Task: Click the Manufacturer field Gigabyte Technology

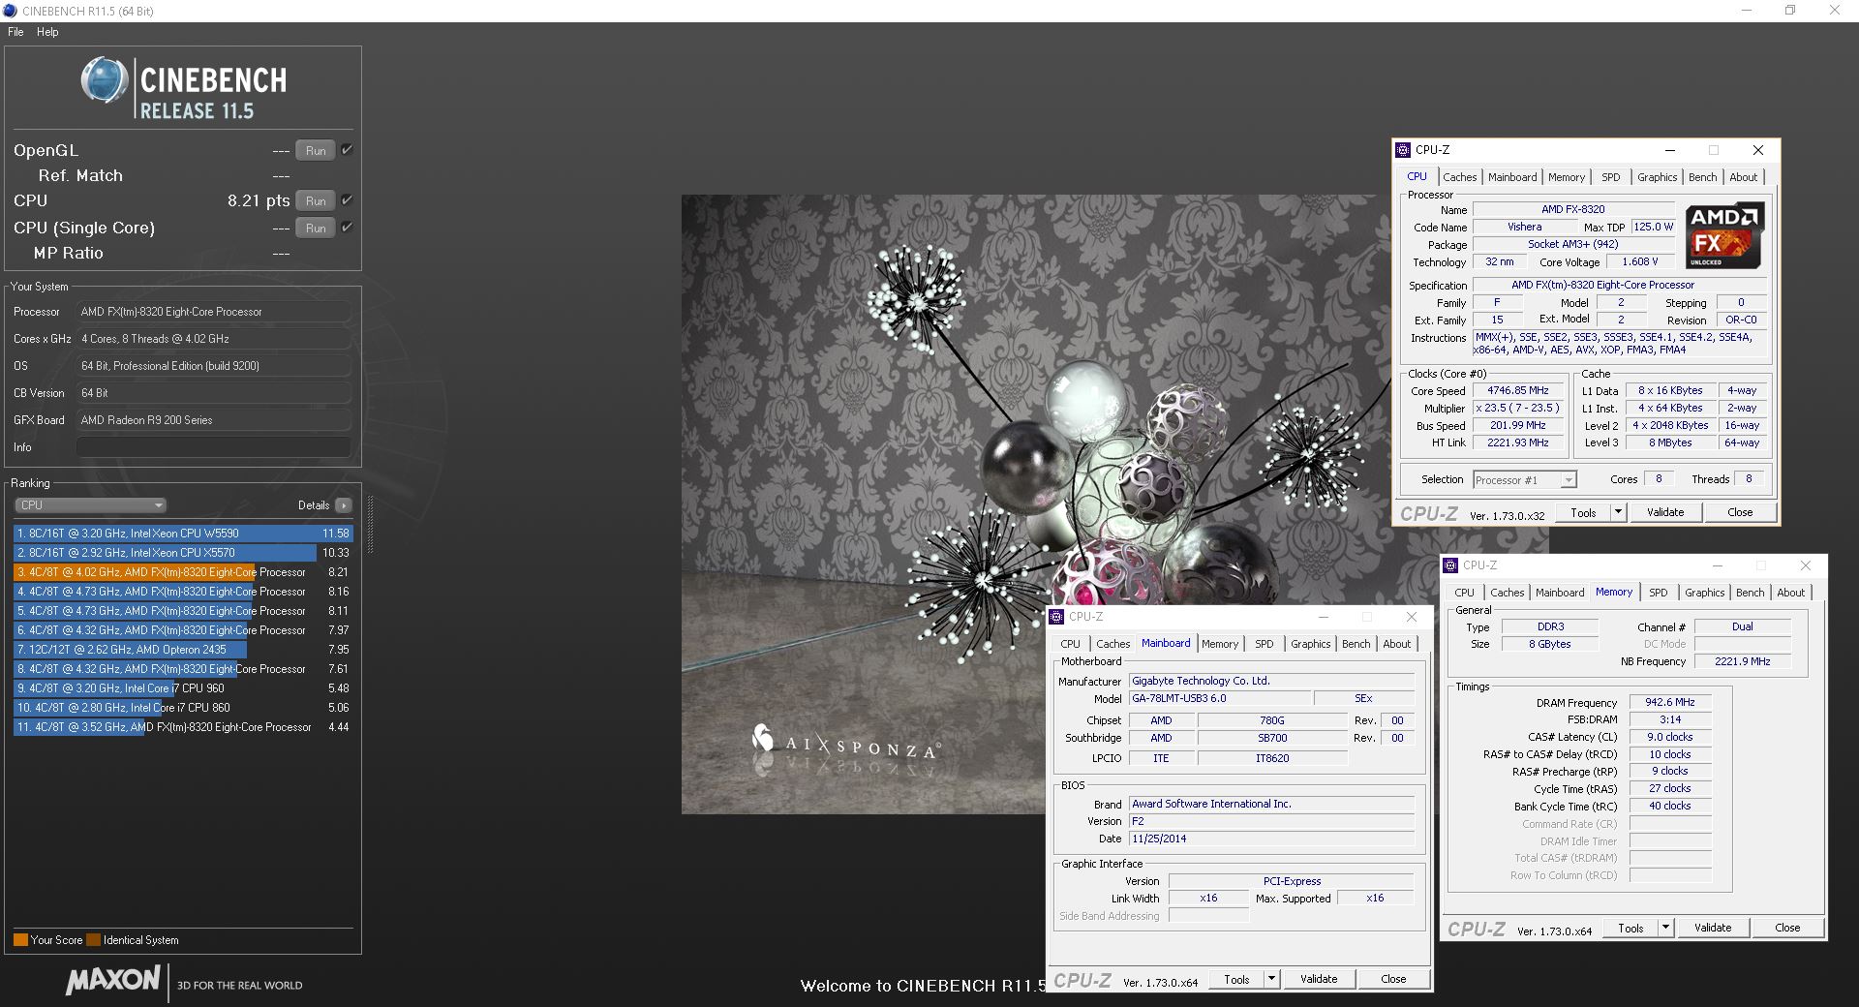Action: pos(1271,681)
